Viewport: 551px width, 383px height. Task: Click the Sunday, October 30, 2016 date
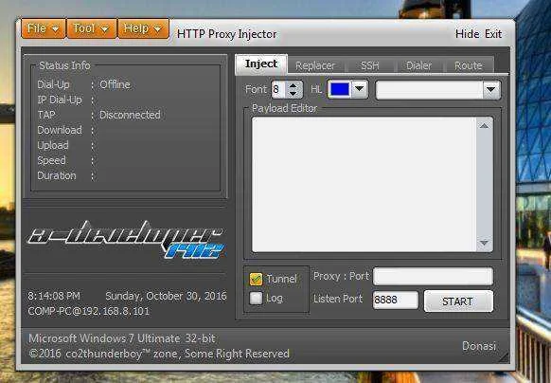point(166,296)
